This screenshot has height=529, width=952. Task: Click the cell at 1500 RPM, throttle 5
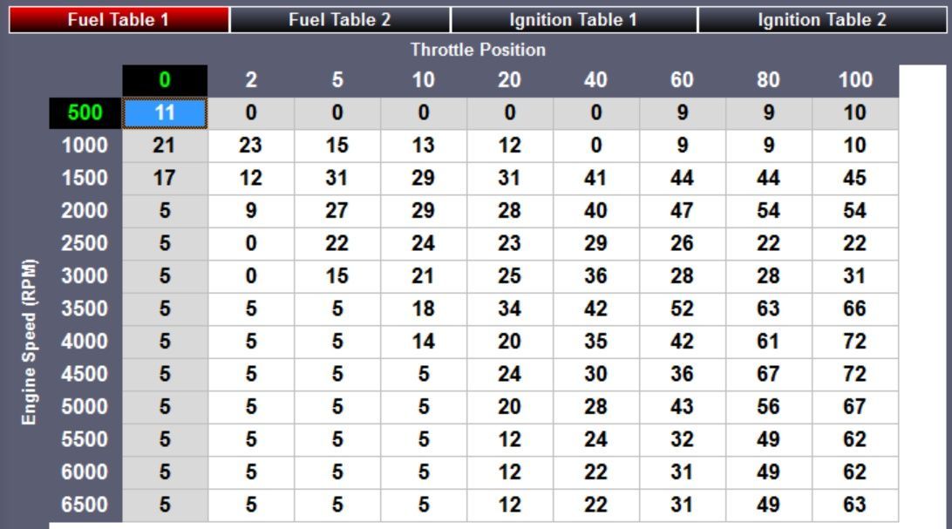pyautogui.click(x=337, y=178)
